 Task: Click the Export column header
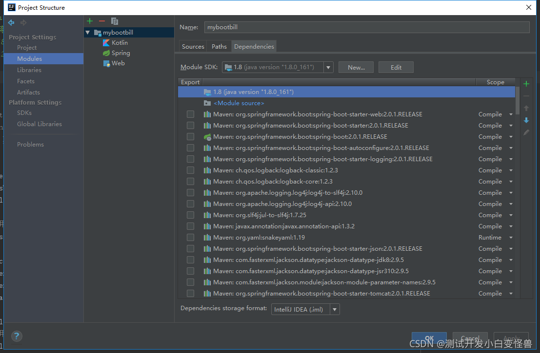point(190,82)
